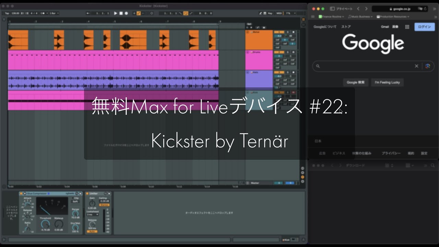
Task: Click Glue Compressor hot-swap preset icon
Action: click(x=77, y=193)
